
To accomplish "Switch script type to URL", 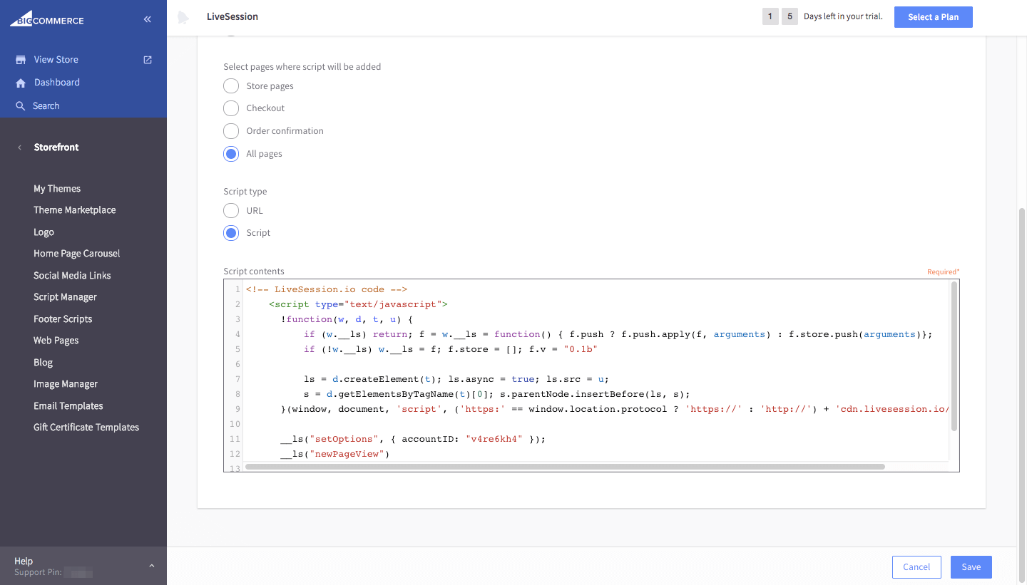I will point(230,210).
